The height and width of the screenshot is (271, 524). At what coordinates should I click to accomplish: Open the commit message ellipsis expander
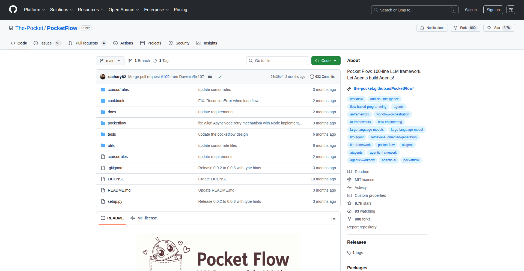(210, 77)
